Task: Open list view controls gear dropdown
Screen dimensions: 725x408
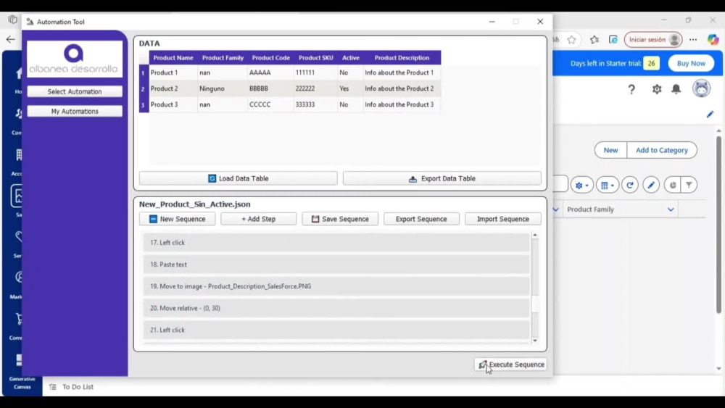Action: pyautogui.click(x=581, y=186)
